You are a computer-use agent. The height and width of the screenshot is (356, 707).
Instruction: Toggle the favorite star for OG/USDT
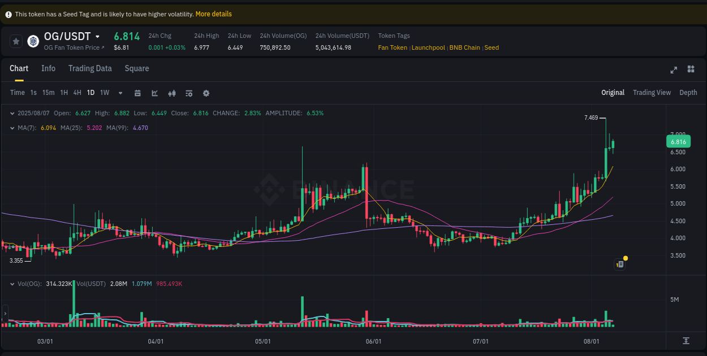point(15,41)
